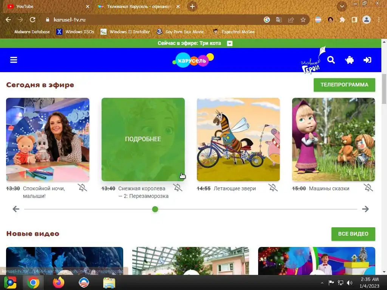Viewport: 387px width, 290px height.
Task: Open File Explorer from the taskbar
Action: (x=109, y=282)
